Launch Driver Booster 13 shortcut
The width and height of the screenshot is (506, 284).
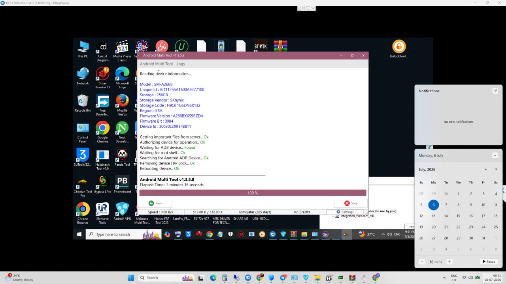102,78
